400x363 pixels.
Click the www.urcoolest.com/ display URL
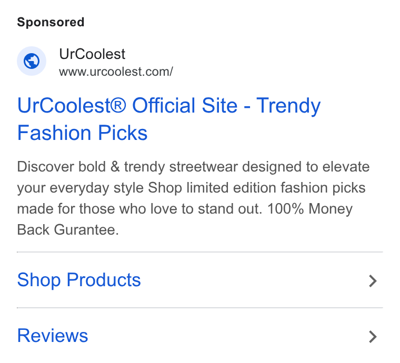[116, 72]
